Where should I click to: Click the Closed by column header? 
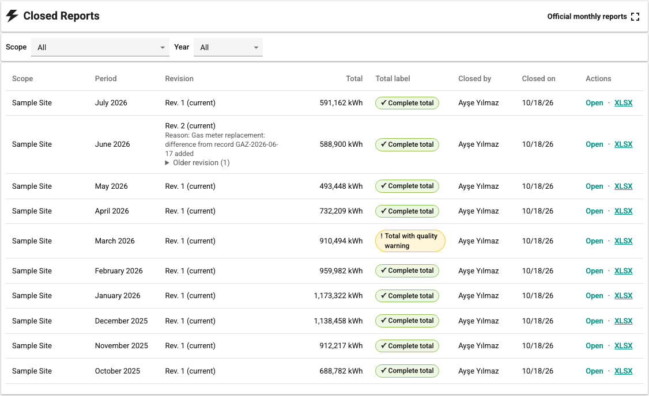pos(475,78)
